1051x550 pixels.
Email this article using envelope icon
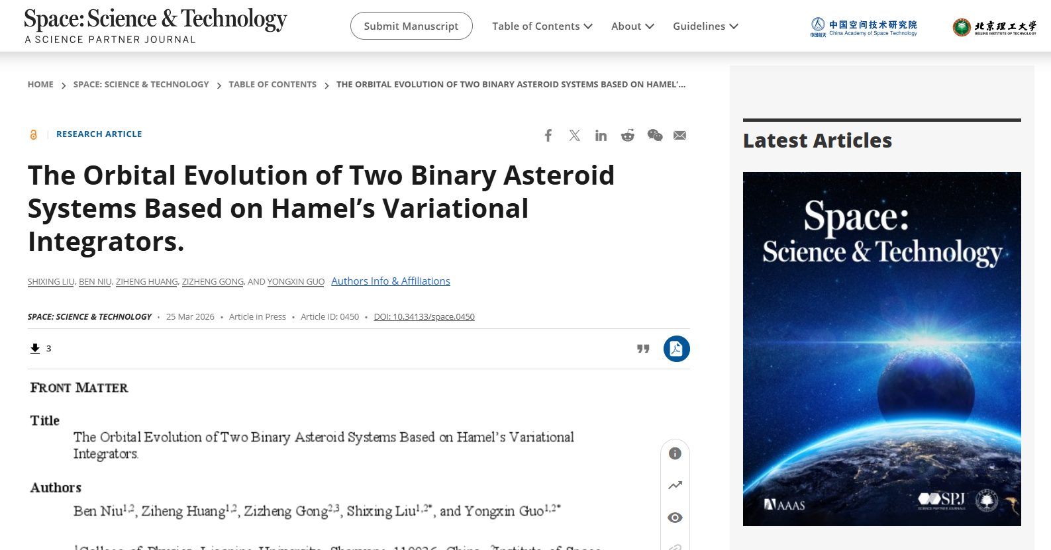[x=679, y=136]
